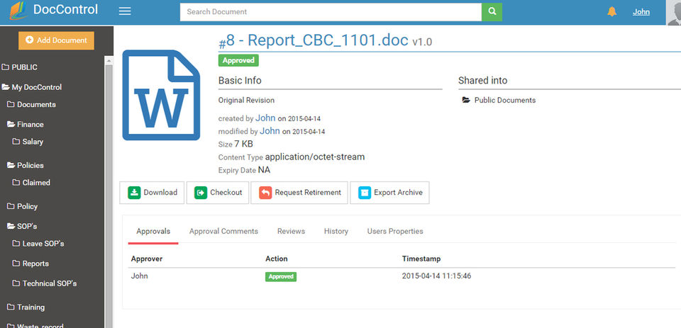
Task: Collapse the Policies folder
Action: 31,165
